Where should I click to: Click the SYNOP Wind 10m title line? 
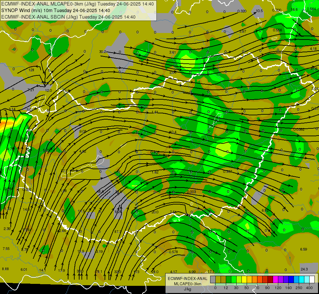56,10
